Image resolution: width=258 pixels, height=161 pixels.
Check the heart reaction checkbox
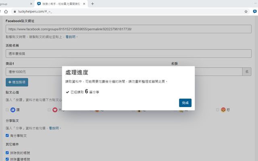click(49, 110)
